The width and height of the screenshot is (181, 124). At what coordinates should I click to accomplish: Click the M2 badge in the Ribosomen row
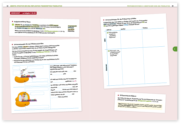coord(108,51)
